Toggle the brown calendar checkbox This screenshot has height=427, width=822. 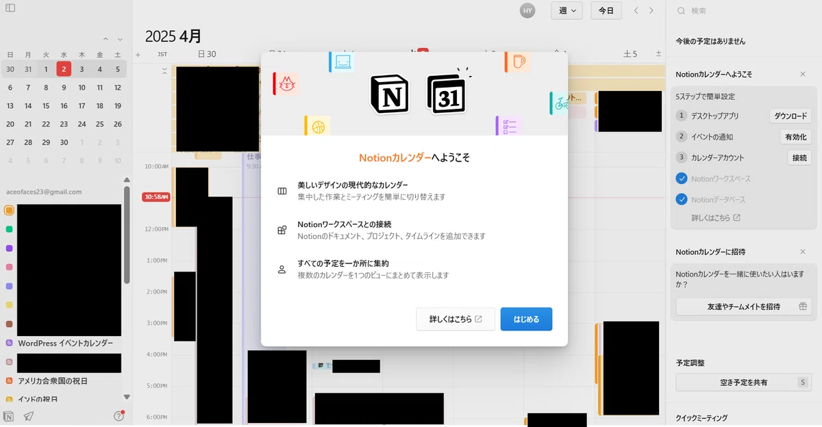[9, 324]
